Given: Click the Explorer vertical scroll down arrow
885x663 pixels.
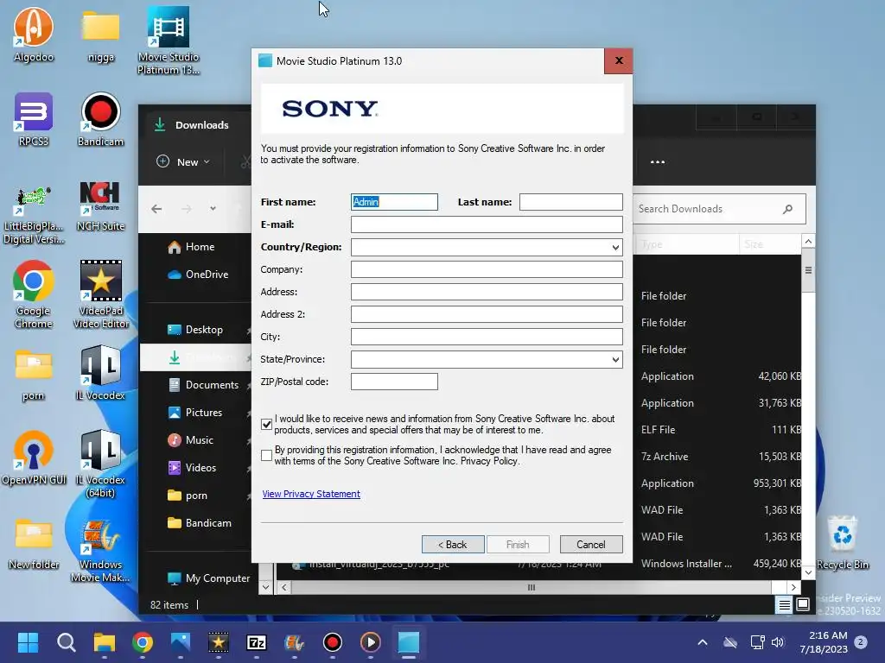Looking at the screenshot, I should pyautogui.click(x=808, y=573).
